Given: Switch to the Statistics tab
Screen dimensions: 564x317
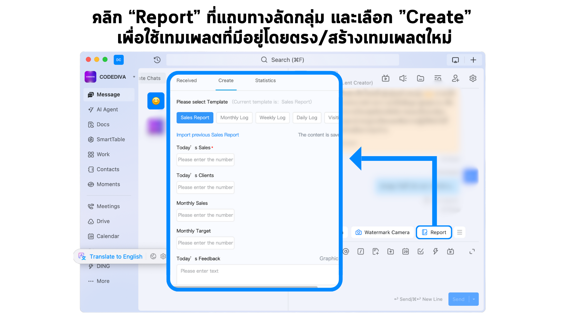Looking at the screenshot, I should [x=265, y=80].
